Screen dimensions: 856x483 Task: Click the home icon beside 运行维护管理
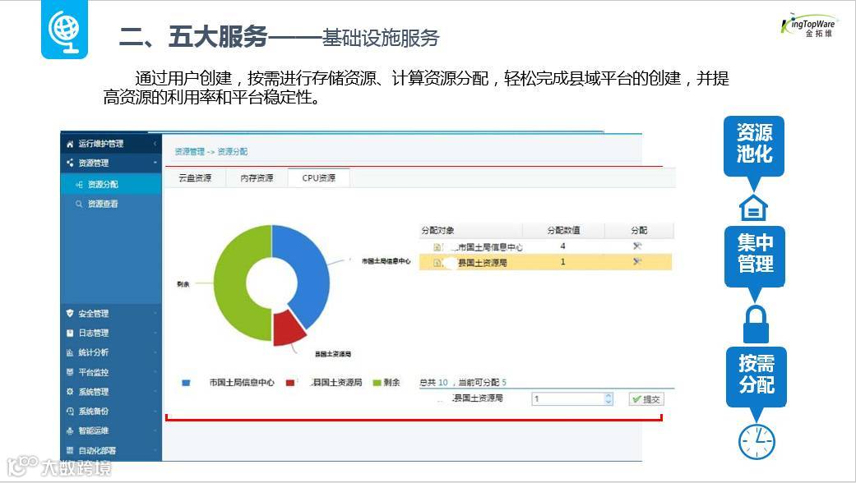pos(70,144)
